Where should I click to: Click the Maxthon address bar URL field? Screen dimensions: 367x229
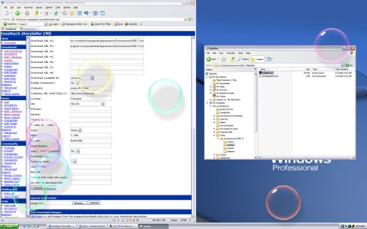pos(99,19)
